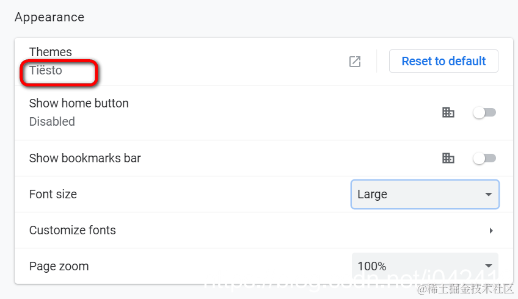Click the Disabled status text

click(52, 121)
